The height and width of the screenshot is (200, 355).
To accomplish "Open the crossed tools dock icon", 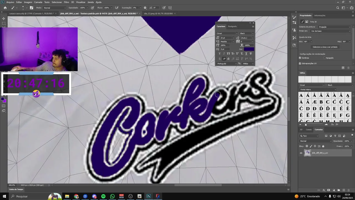I will [x=294, y=37].
